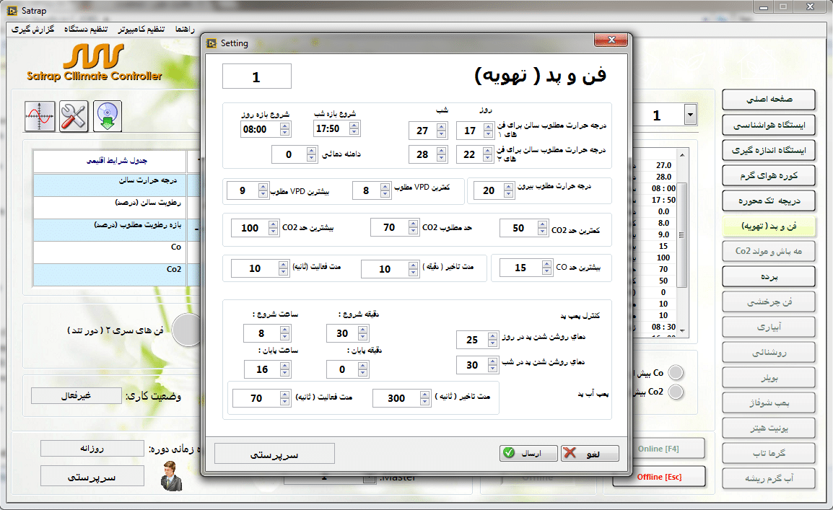
Task: Select رطوبت سالن (درصد) table row
Action: (110, 208)
